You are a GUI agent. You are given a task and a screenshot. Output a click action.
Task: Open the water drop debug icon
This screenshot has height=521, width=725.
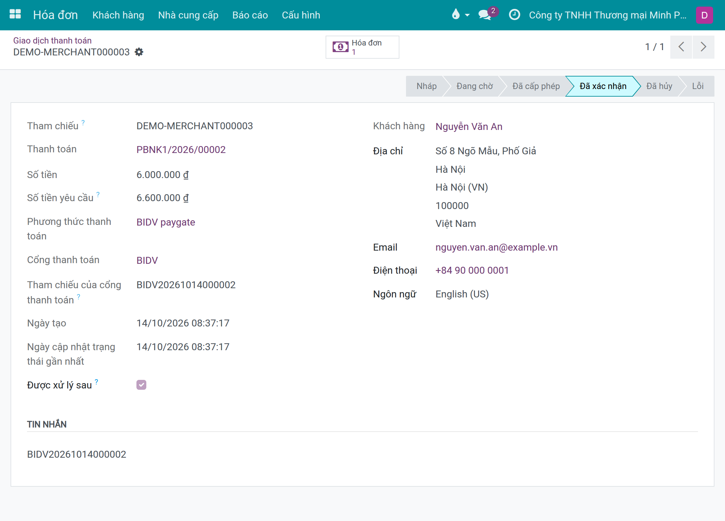456,15
